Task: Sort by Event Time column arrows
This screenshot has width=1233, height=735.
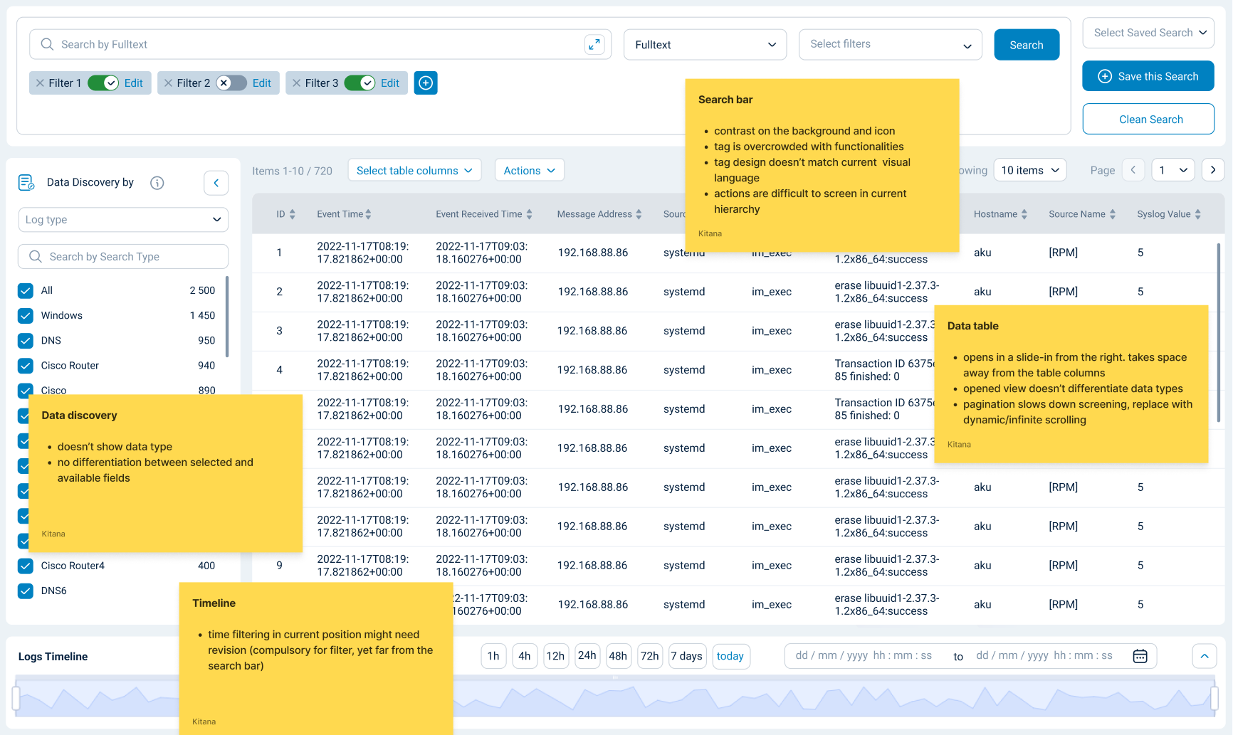Action: [x=368, y=214]
